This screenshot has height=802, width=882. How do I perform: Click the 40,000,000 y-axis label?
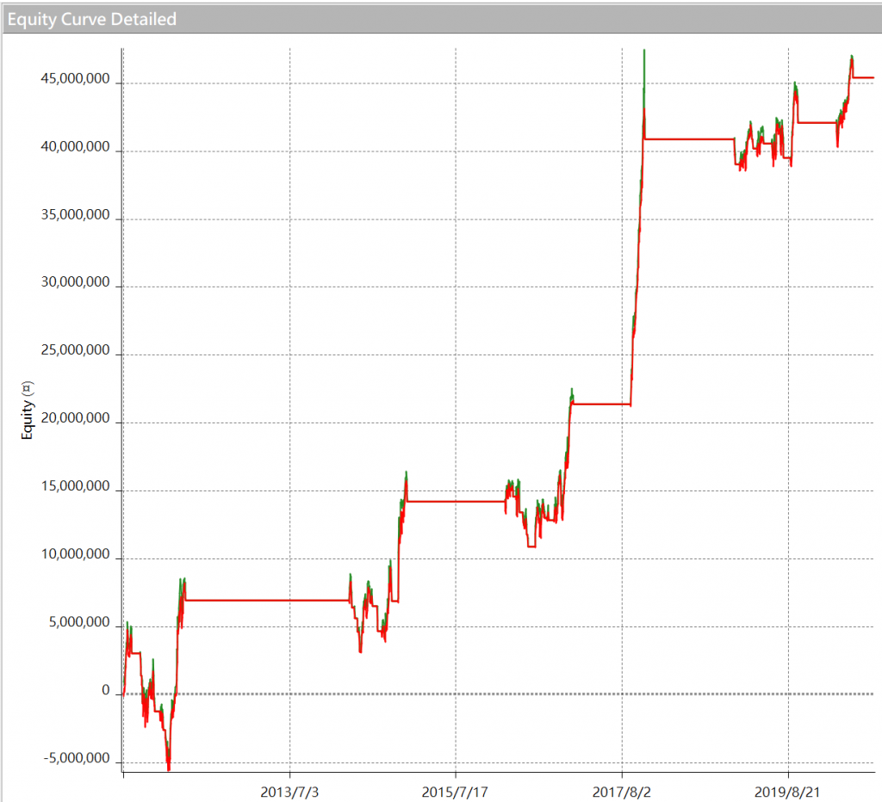point(75,147)
